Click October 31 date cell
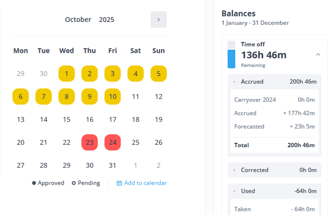Viewport: 334px width, 215px height. point(113,165)
